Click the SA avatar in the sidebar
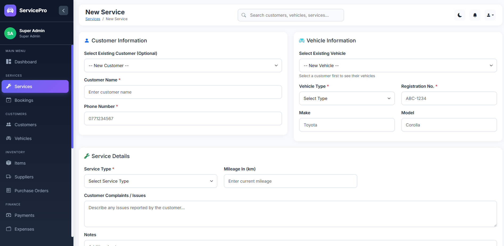 pos(10,33)
